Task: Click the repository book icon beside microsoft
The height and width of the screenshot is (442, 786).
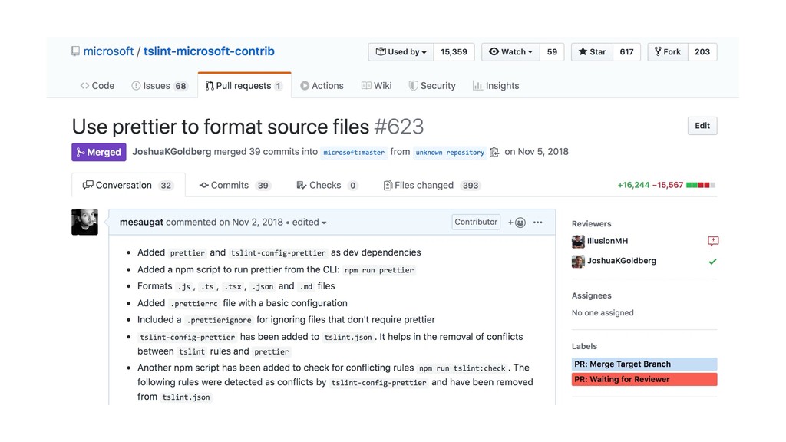Action: tap(75, 51)
